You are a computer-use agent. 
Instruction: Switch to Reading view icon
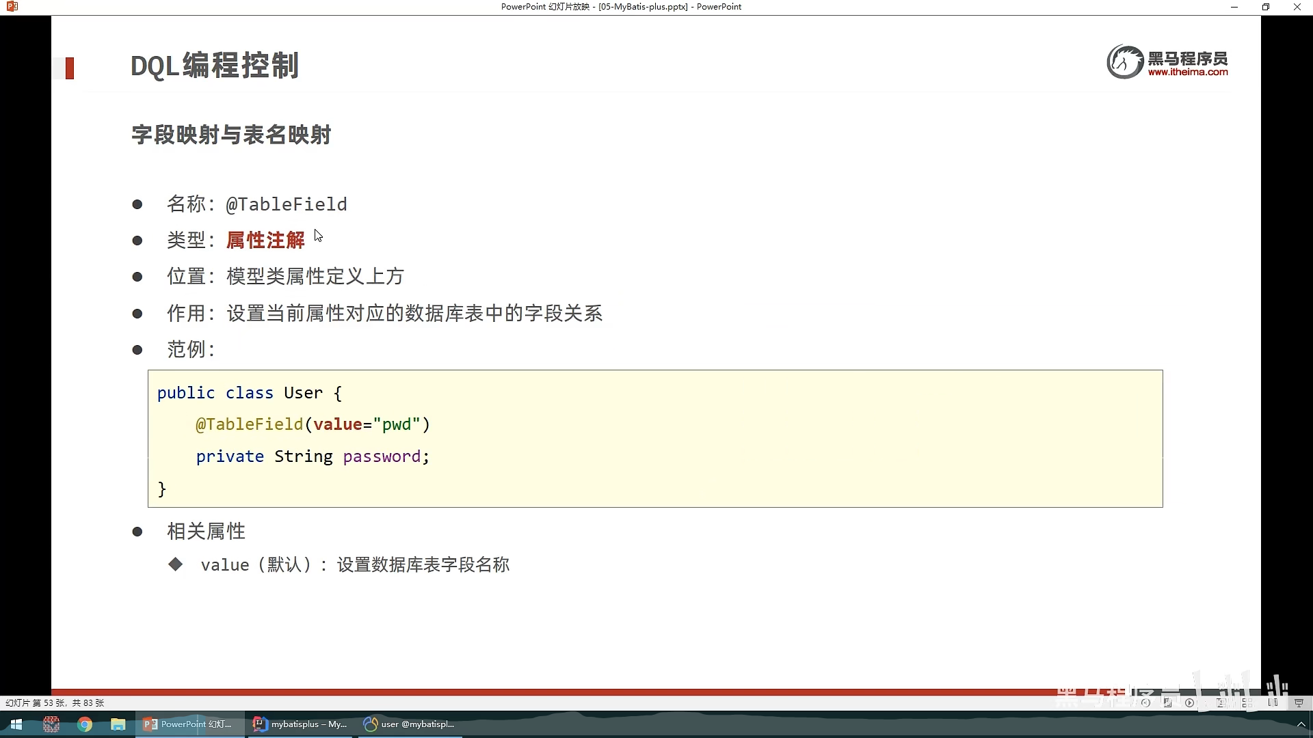pyautogui.click(x=1273, y=702)
